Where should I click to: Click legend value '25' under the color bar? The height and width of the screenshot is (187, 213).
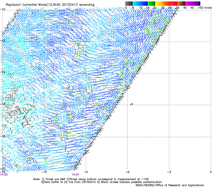click(x=162, y=8)
